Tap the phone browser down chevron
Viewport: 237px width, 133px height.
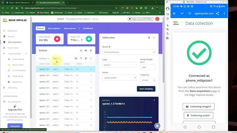[182, 13]
